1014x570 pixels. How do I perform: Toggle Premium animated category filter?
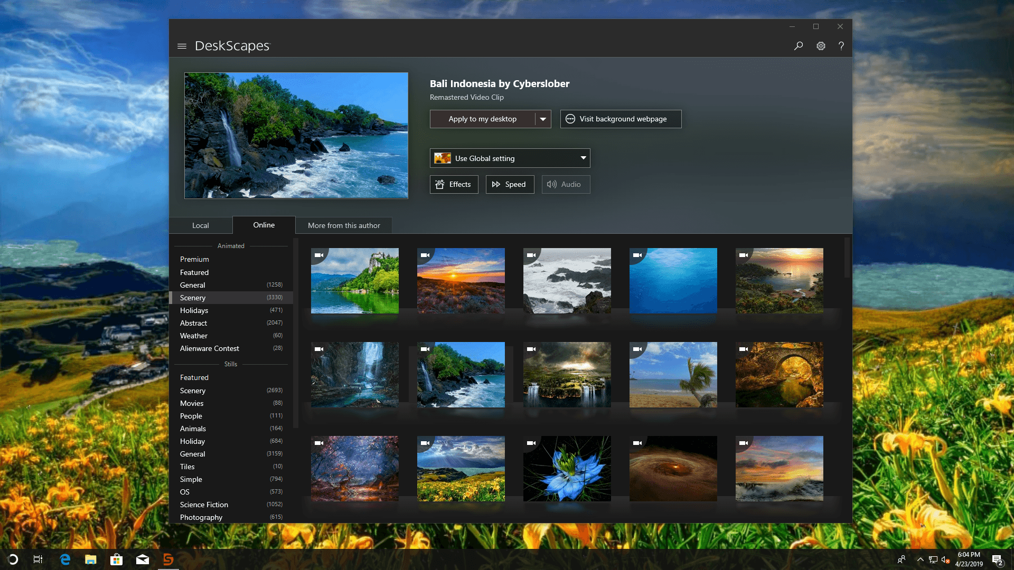[194, 259]
